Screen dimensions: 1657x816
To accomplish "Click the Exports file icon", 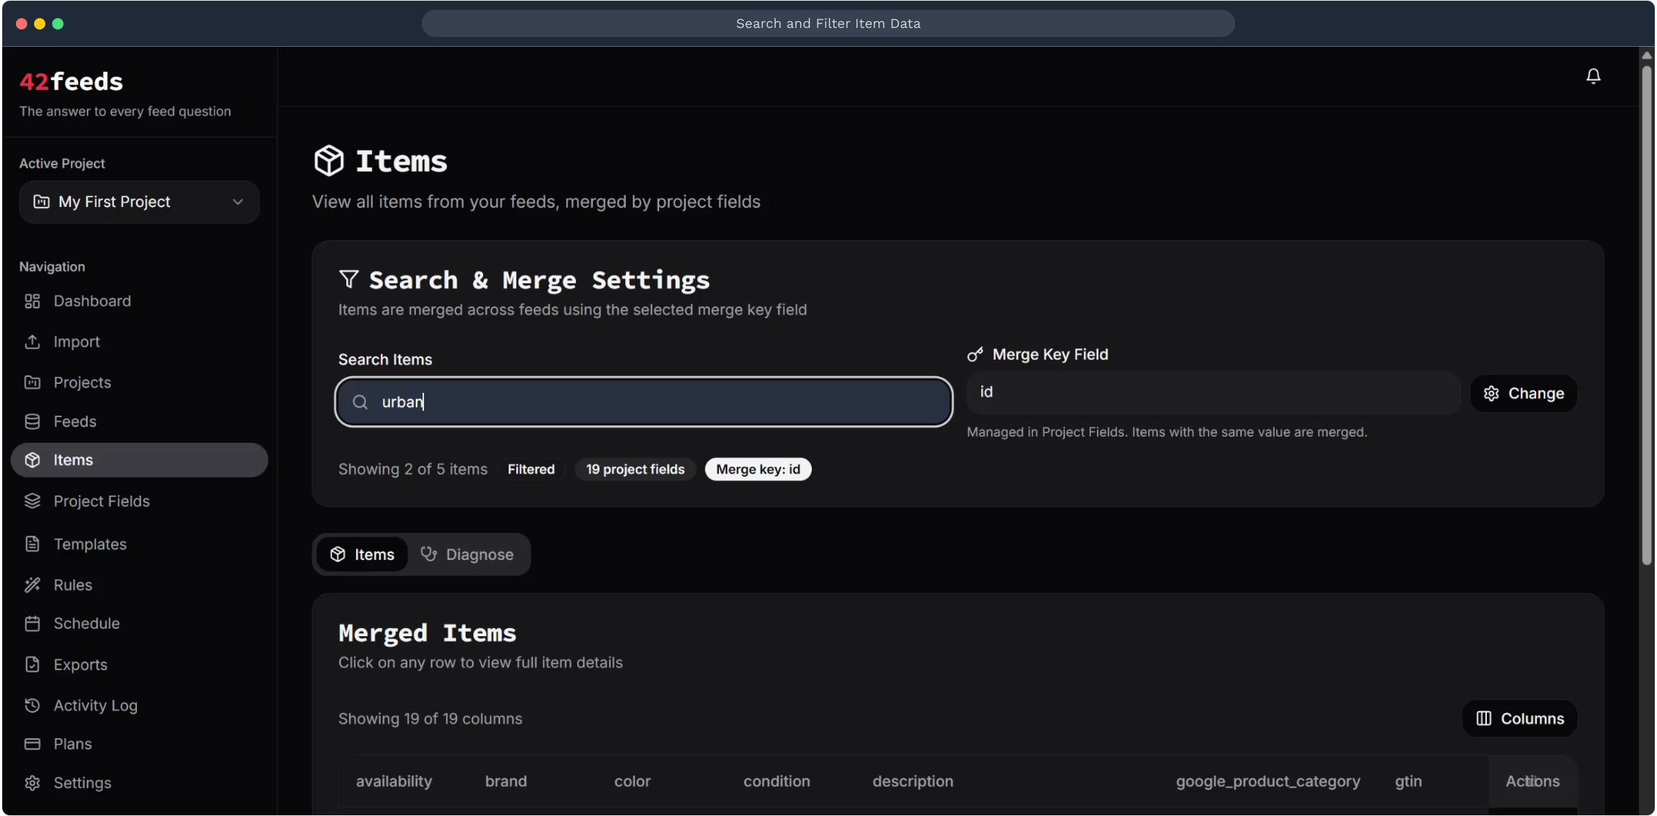I will pos(32,665).
